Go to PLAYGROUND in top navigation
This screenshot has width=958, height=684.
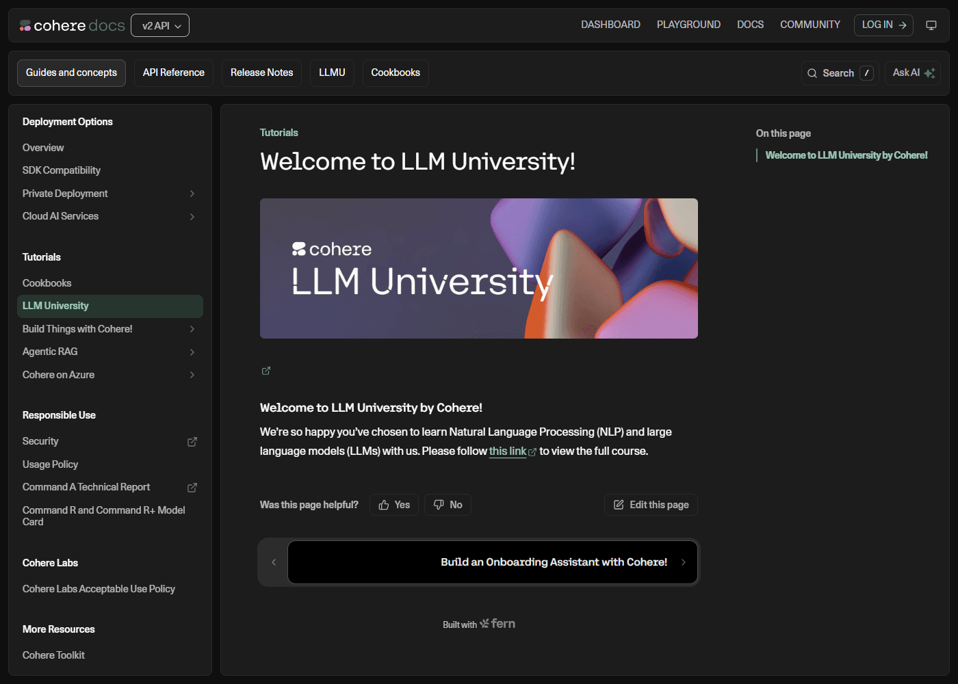point(688,25)
